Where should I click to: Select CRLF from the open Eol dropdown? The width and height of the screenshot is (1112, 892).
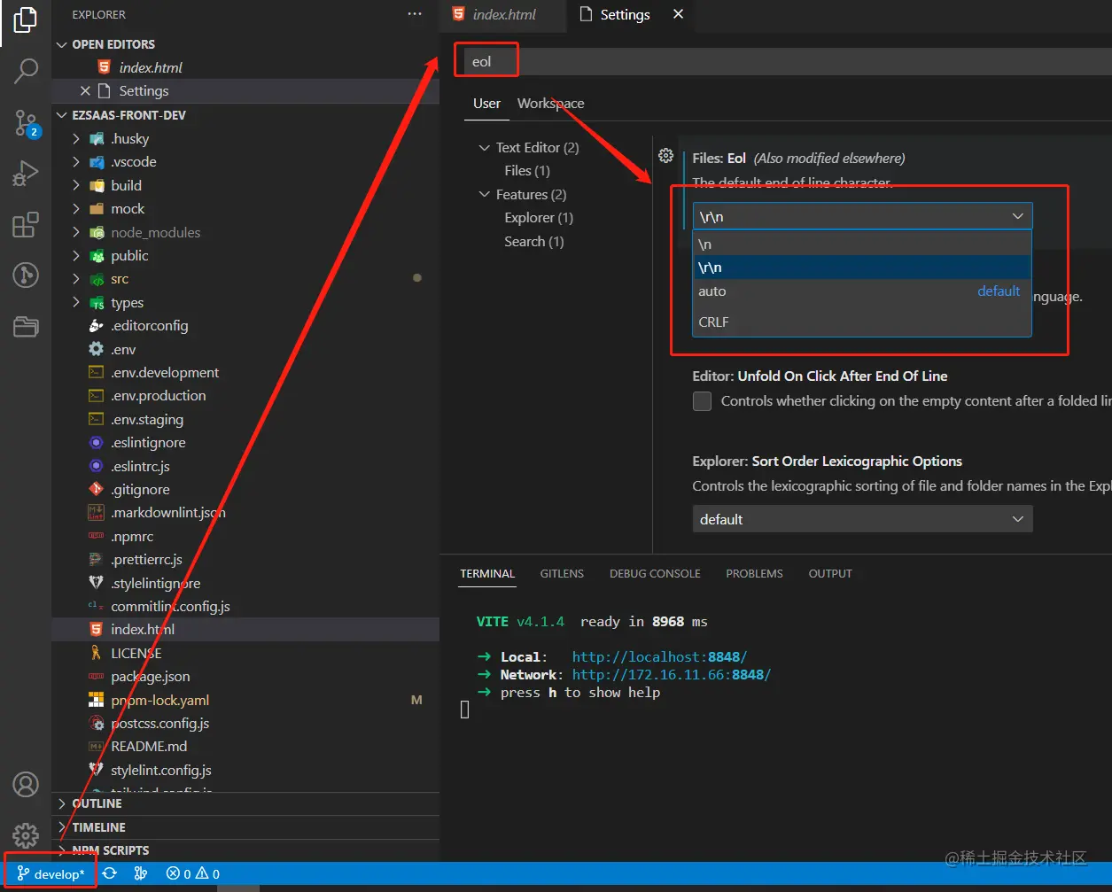[x=714, y=322]
